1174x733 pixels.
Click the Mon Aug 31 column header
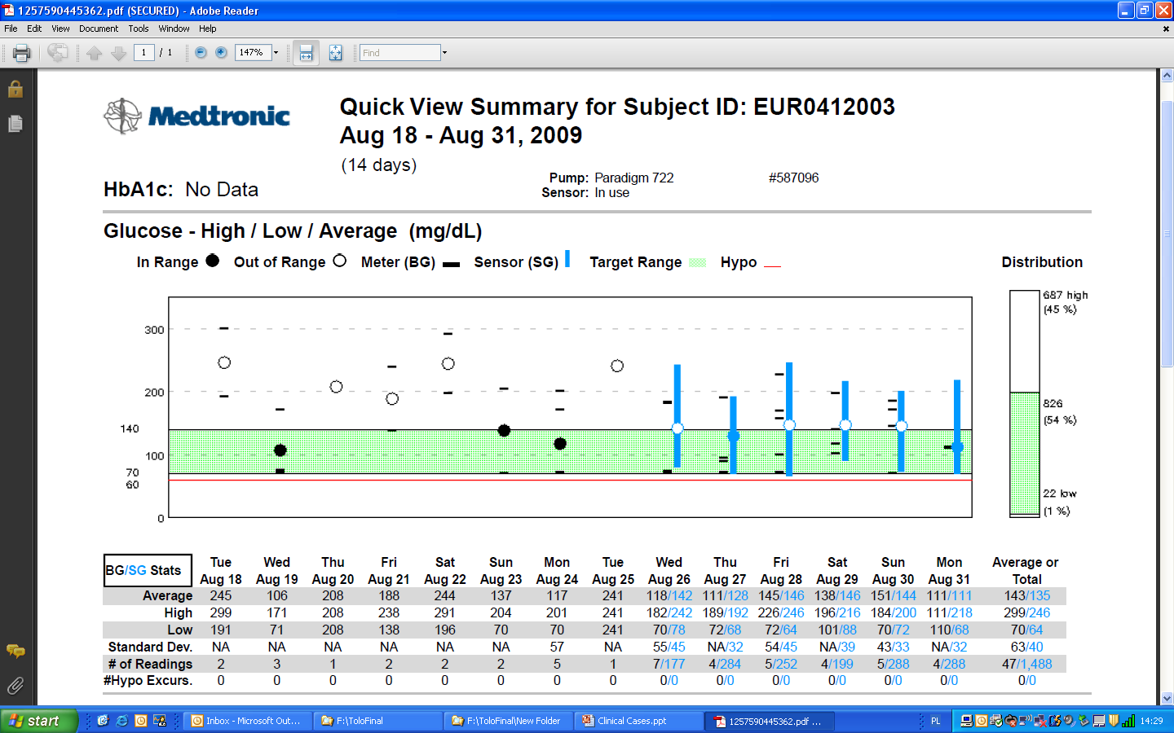tap(949, 571)
